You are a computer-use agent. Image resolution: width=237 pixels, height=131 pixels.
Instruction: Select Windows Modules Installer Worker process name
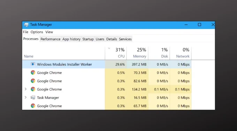click(64, 64)
